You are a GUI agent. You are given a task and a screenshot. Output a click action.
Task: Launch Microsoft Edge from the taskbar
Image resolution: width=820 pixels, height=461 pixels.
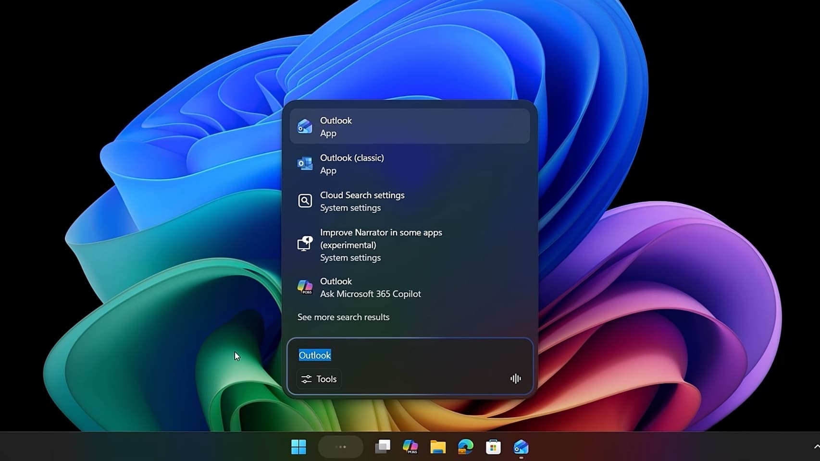click(464, 447)
